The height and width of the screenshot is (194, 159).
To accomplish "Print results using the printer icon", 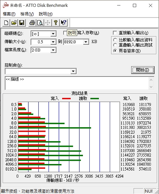I will (x=32, y=23).
